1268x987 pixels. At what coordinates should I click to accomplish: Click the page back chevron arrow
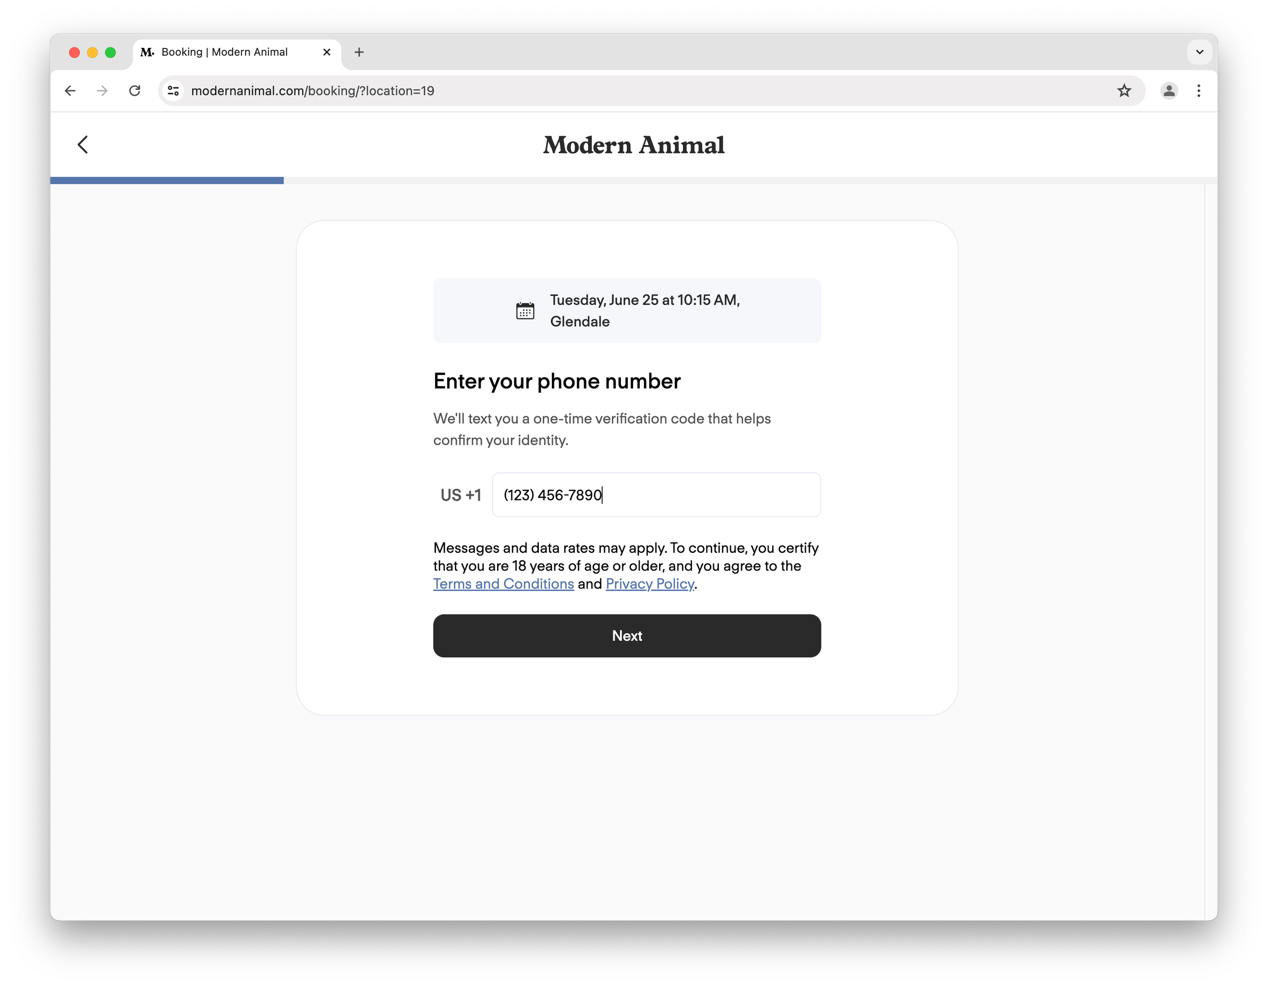(83, 145)
